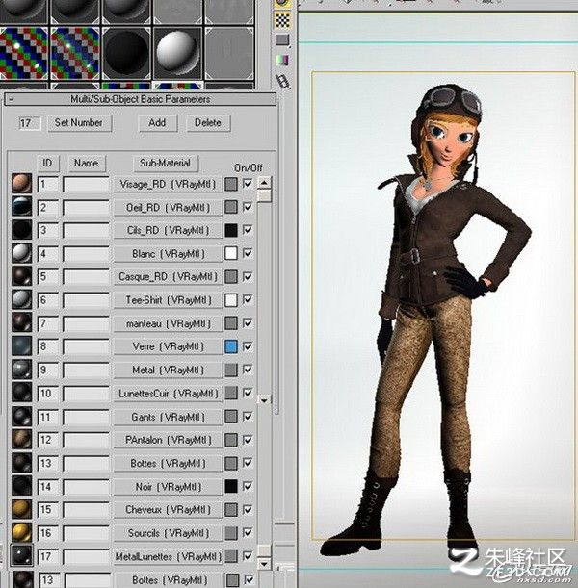This screenshot has width=578, height=588.
Task: Click the ID field showing 8
Action: [x=48, y=346]
